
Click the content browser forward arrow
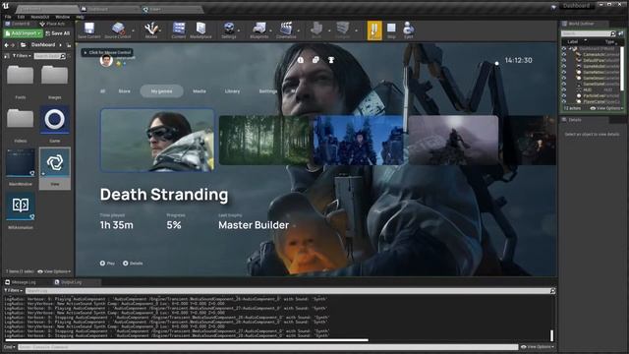tap(13, 45)
